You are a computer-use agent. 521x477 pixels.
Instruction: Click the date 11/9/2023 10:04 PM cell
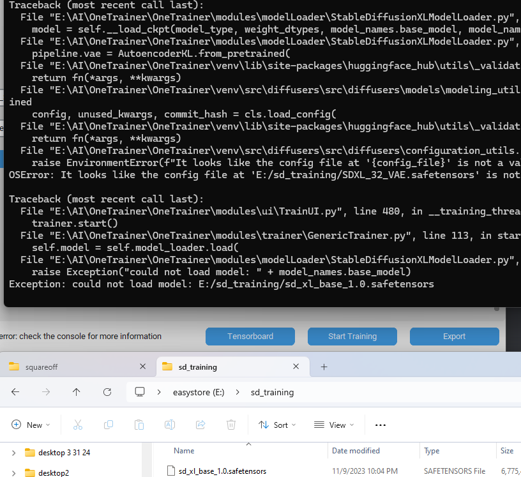click(x=365, y=471)
